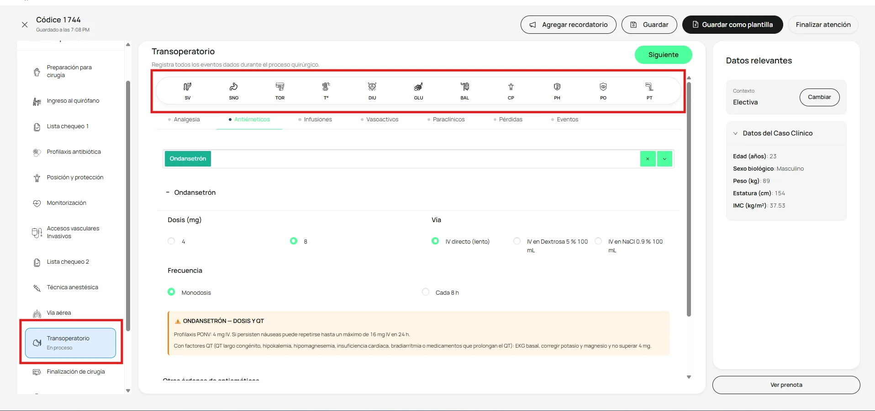
Task: Click the megaphone icon in Agregar recordatorio
Action: coord(532,25)
